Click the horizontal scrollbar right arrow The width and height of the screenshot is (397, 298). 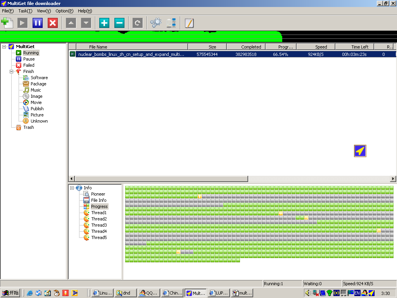[393, 178]
